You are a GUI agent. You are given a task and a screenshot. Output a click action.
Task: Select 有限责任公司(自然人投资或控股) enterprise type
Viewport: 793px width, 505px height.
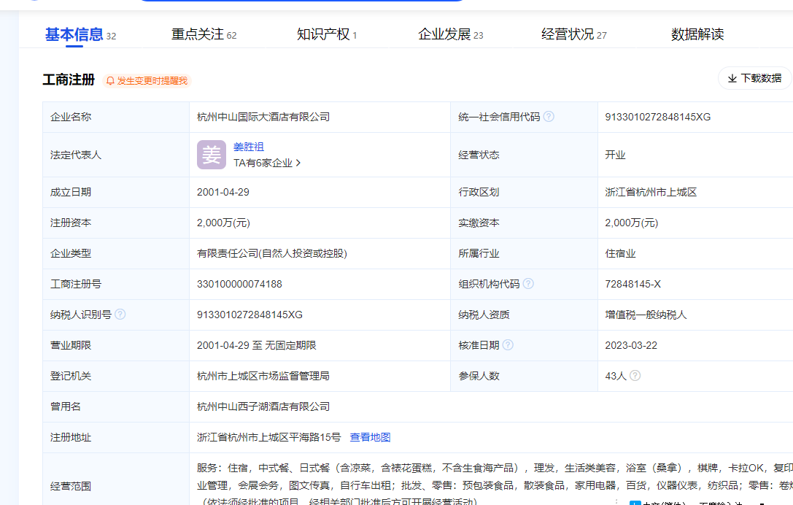271,253
